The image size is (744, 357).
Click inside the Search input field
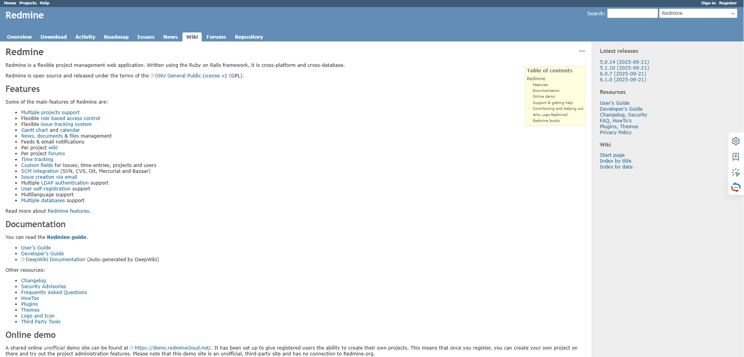pyautogui.click(x=632, y=13)
